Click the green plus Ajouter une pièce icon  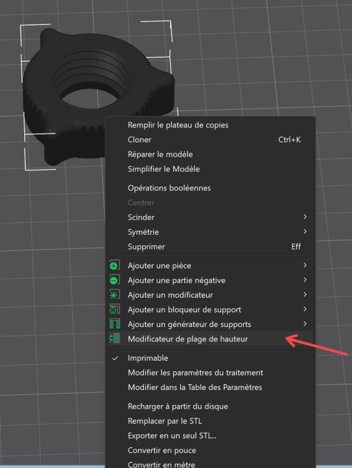(x=115, y=265)
